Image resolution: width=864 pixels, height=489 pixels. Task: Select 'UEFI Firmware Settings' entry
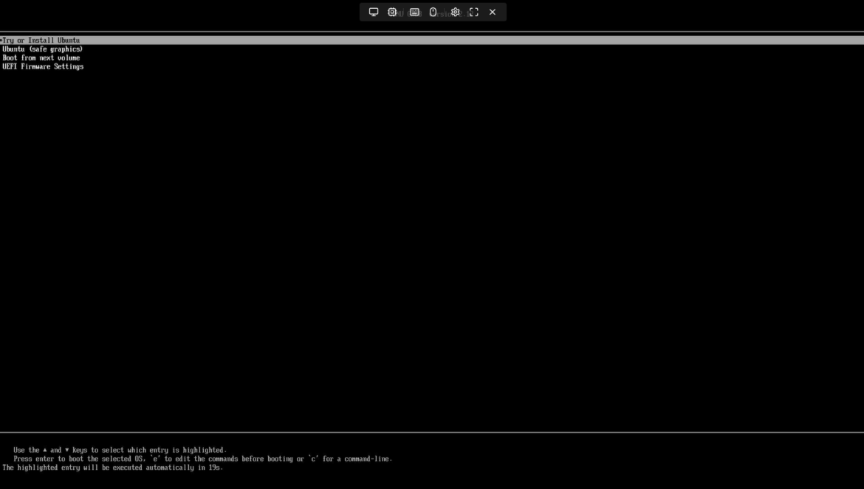pos(43,66)
